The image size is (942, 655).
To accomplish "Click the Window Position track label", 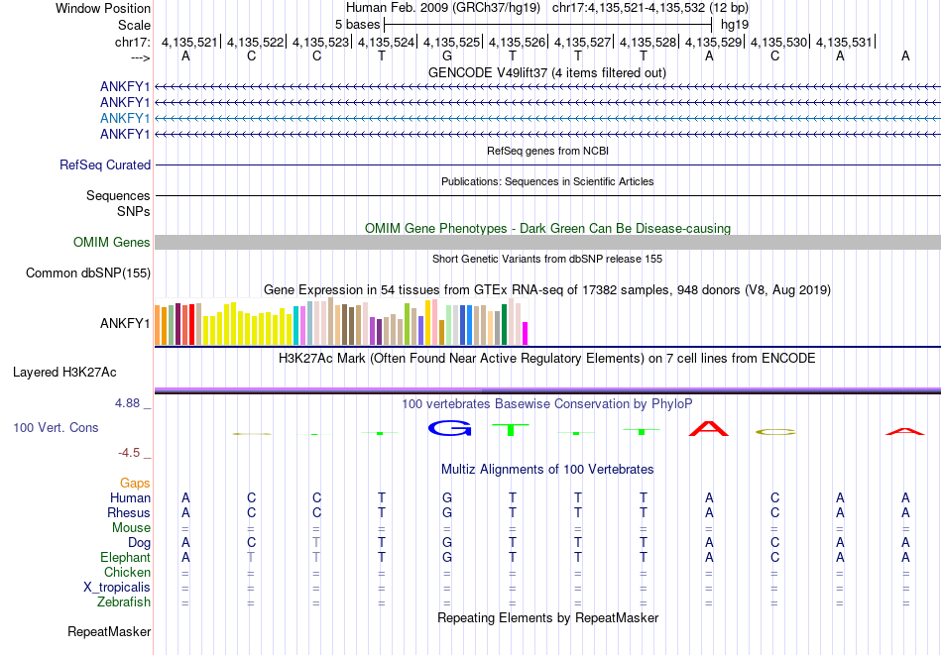I will coord(103,8).
